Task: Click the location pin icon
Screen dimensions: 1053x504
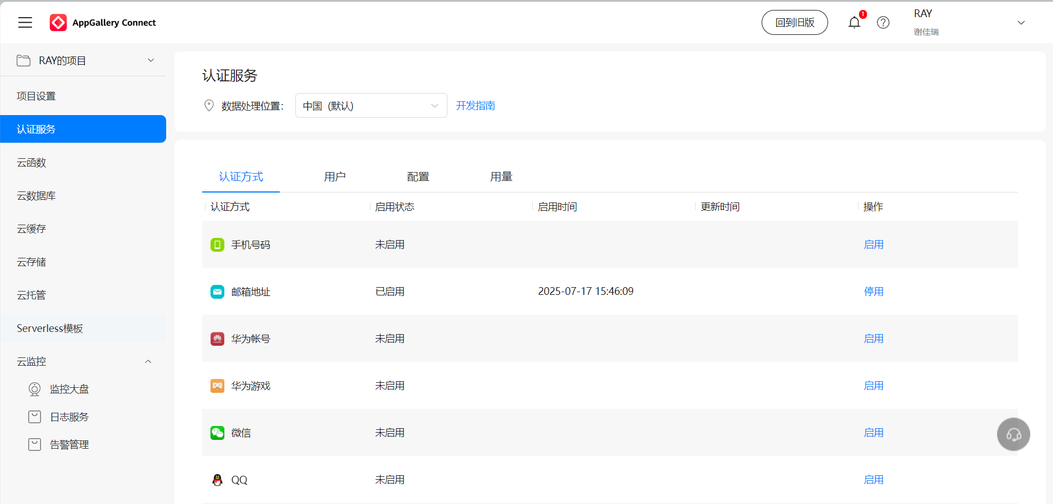Action: [209, 106]
